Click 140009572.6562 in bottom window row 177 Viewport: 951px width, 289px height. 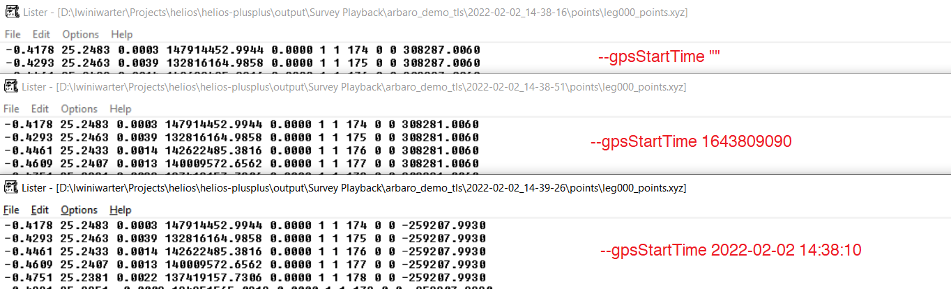coord(215,263)
